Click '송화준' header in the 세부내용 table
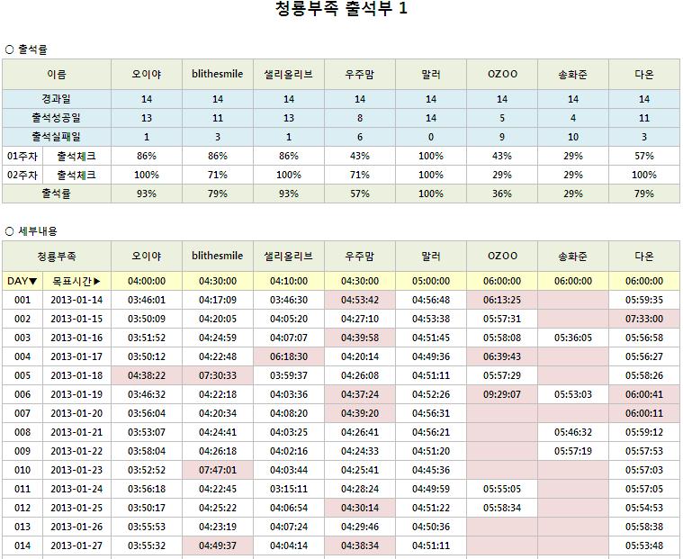The height and width of the screenshot is (559, 683). 573,257
